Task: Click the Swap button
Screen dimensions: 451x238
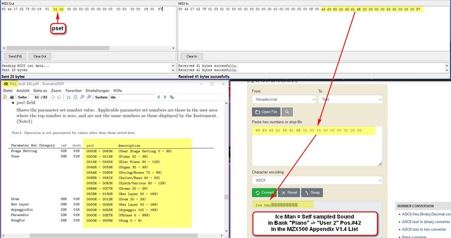Action: 312,192
